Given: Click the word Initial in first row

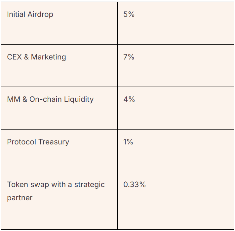Looking at the screenshot, I should point(16,15).
